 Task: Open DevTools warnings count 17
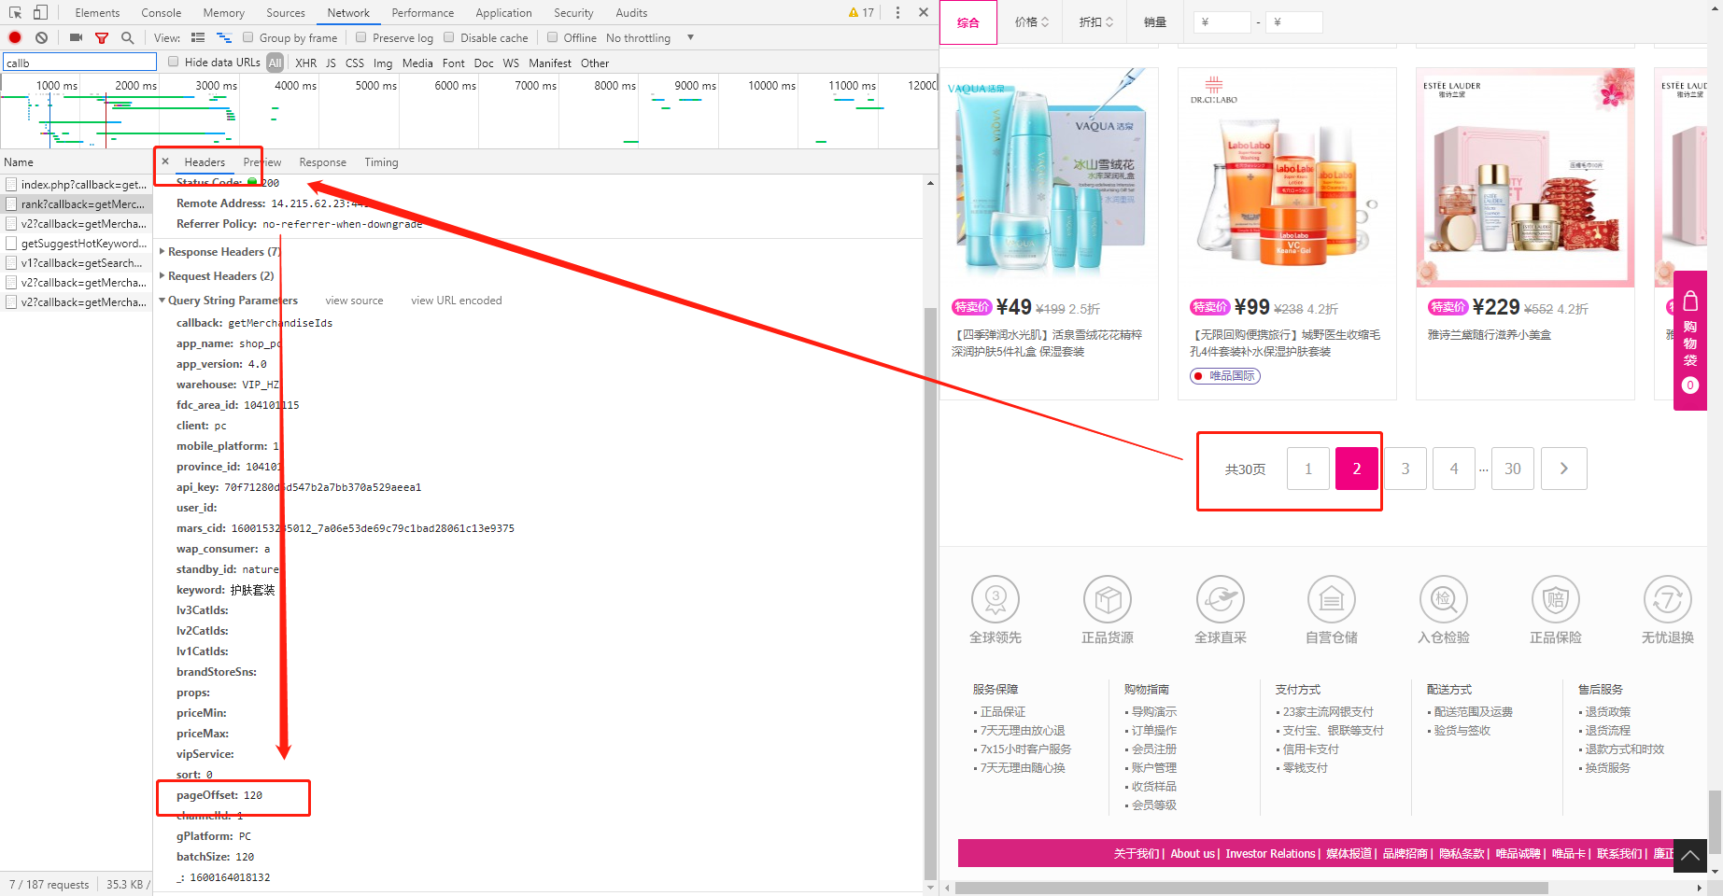click(x=861, y=12)
